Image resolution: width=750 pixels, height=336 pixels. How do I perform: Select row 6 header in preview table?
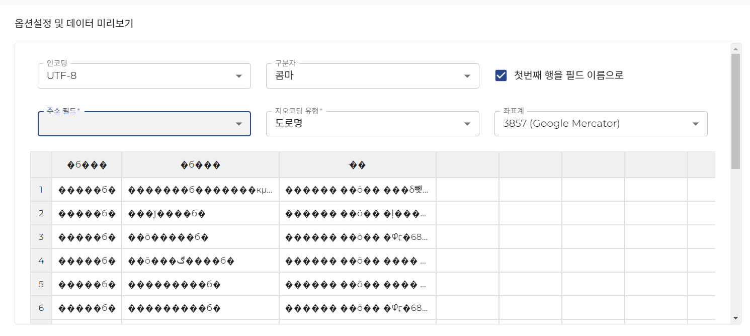click(41, 308)
